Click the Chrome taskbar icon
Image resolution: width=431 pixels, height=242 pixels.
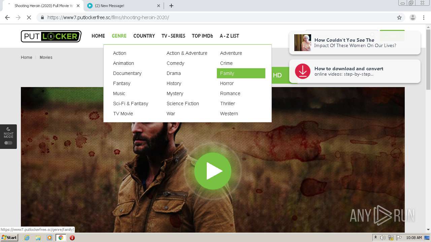[x=61, y=238]
